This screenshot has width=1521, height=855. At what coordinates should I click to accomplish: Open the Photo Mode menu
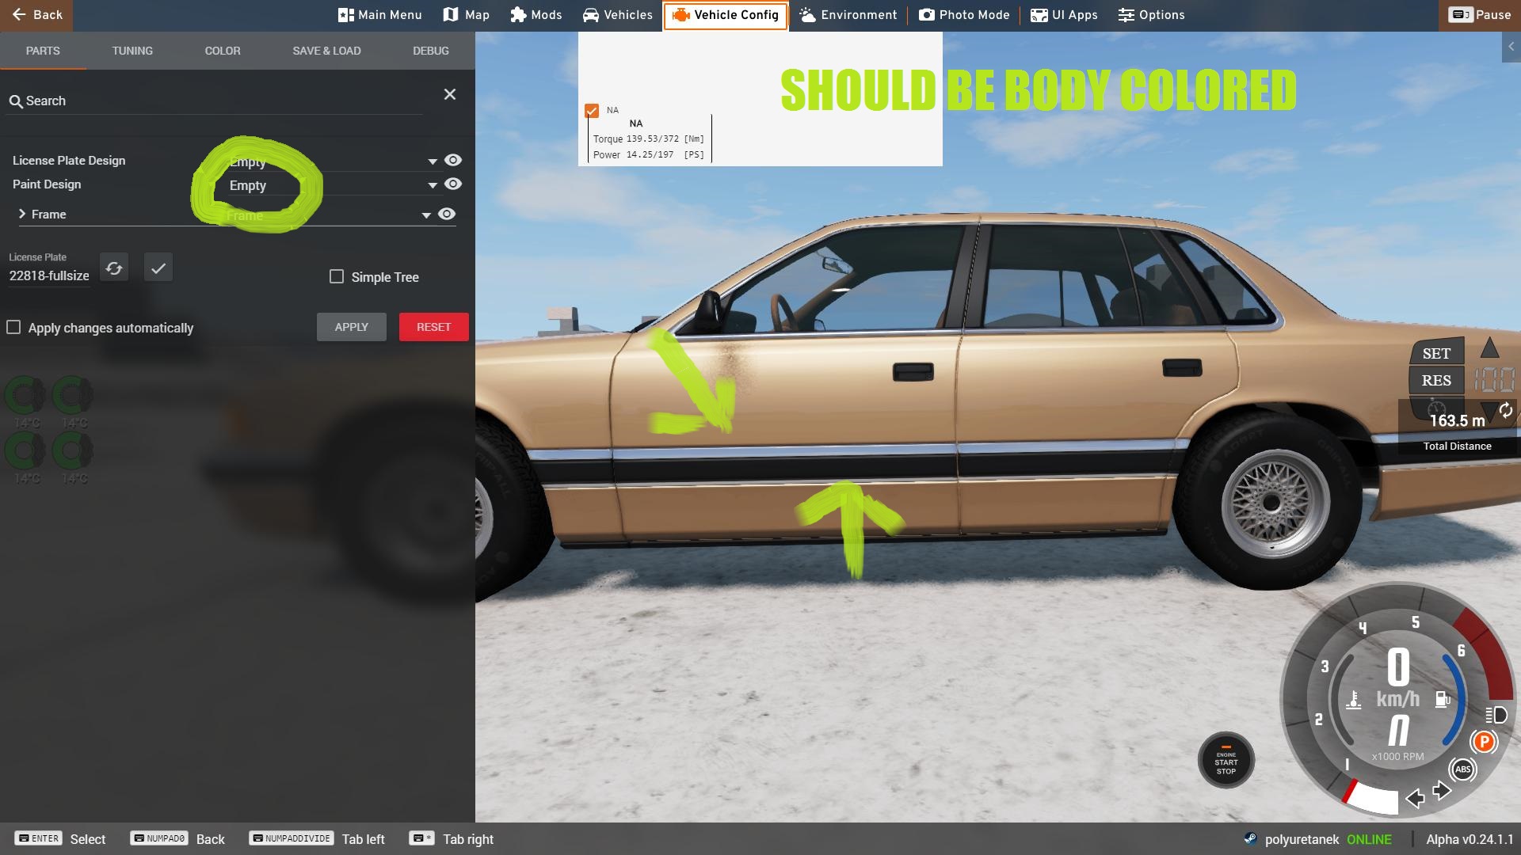(x=964, y=15)
